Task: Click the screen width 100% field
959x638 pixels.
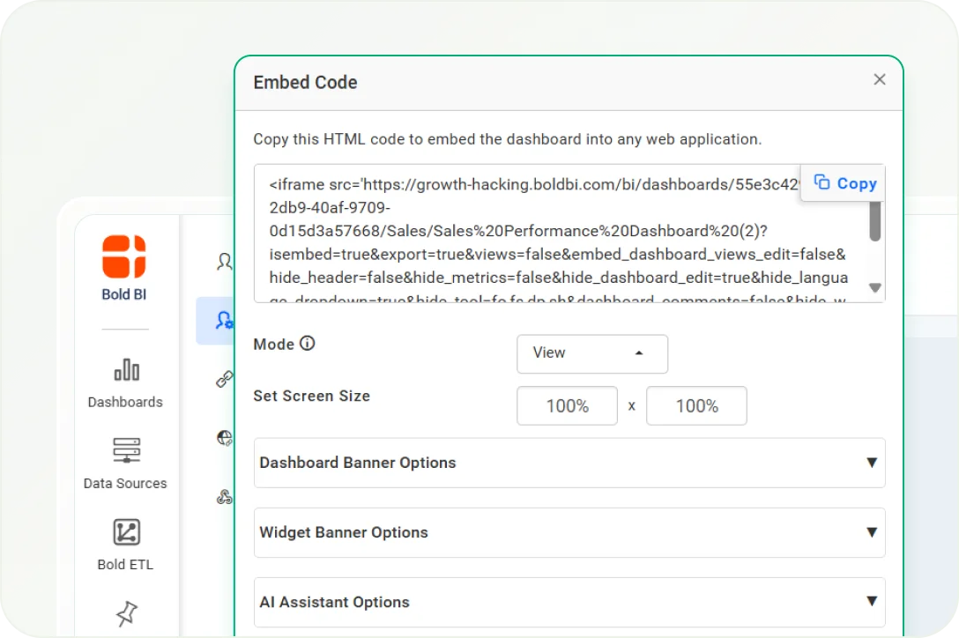Action: [567, 406]
